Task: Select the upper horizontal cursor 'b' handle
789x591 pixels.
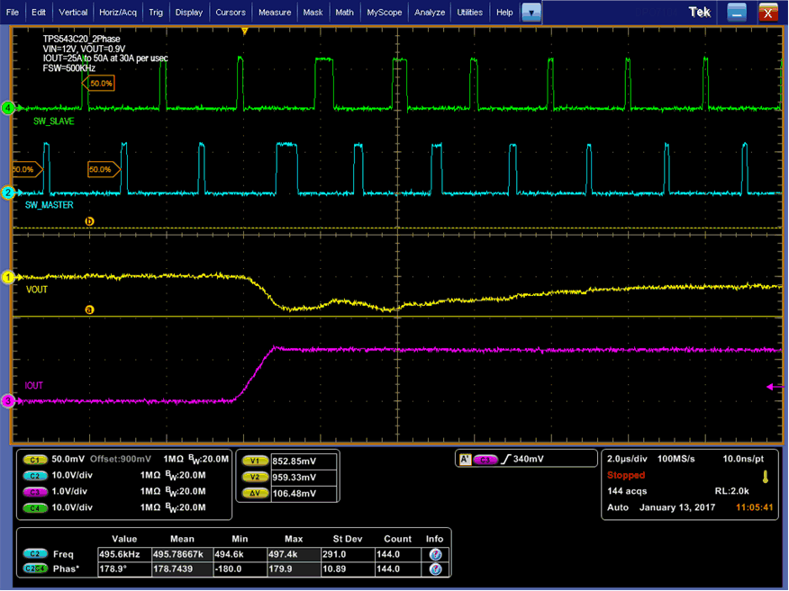Action: (x=88, y=220)
